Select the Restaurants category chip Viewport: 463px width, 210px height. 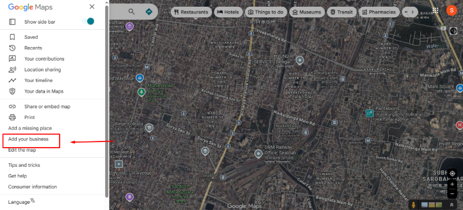point(191,12)
